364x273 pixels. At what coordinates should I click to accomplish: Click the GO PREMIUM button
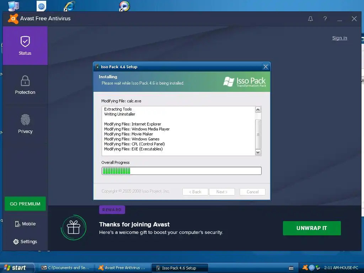pos(25,204)
